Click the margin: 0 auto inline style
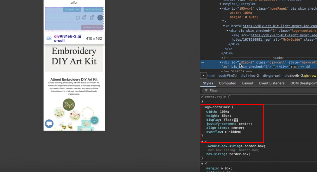 (x=244, y=17)
